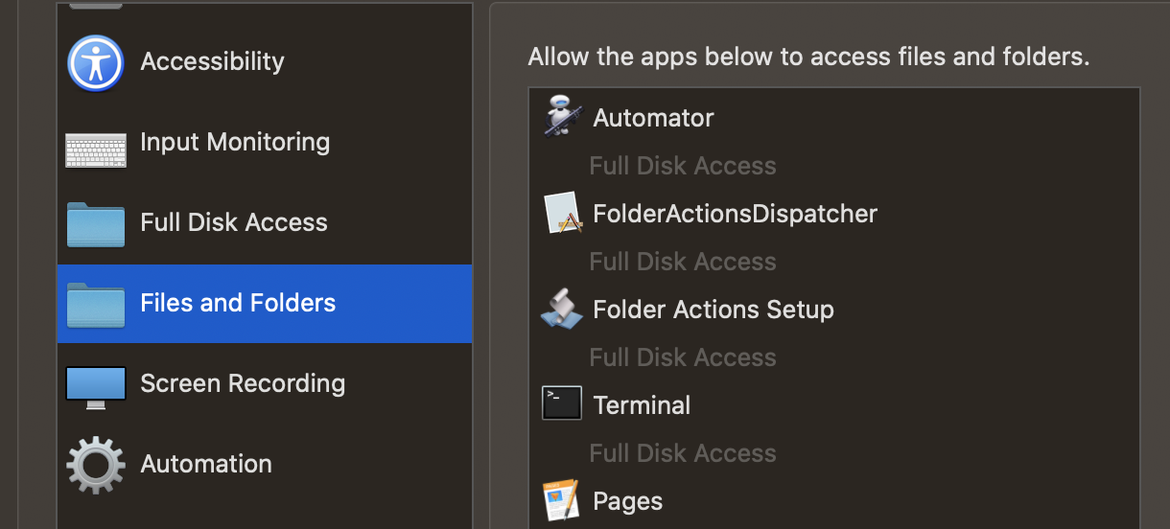Select the FolderActionsDispatcher app entry
Screen dimensions: 1170x529
(834, 213)
